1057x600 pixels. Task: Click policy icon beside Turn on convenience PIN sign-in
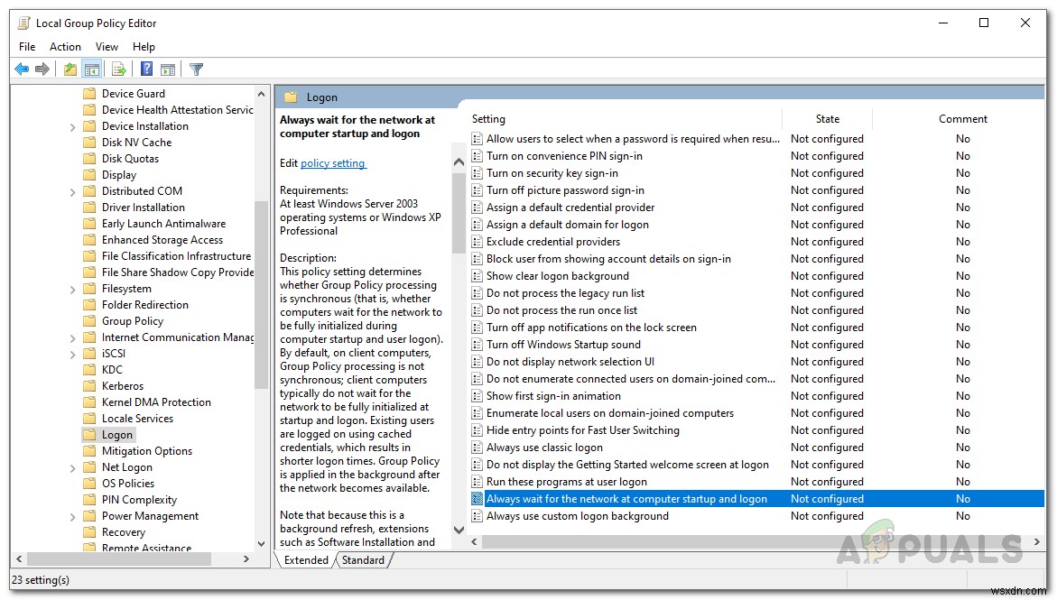click(x=478, y=156)
